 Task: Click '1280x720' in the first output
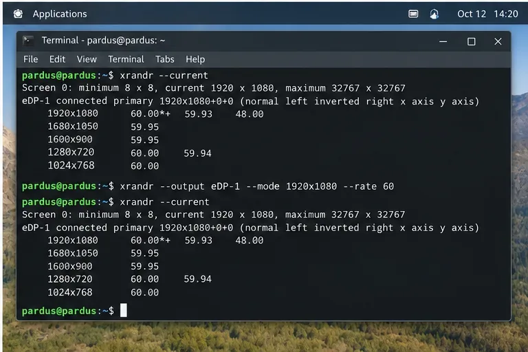click(71, 152)
